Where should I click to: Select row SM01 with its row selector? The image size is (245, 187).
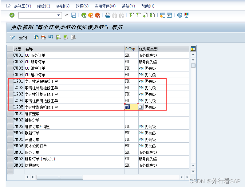[x=10, y=152]
